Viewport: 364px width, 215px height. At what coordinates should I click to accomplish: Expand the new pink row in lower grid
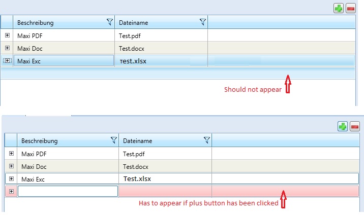[11, 191]
